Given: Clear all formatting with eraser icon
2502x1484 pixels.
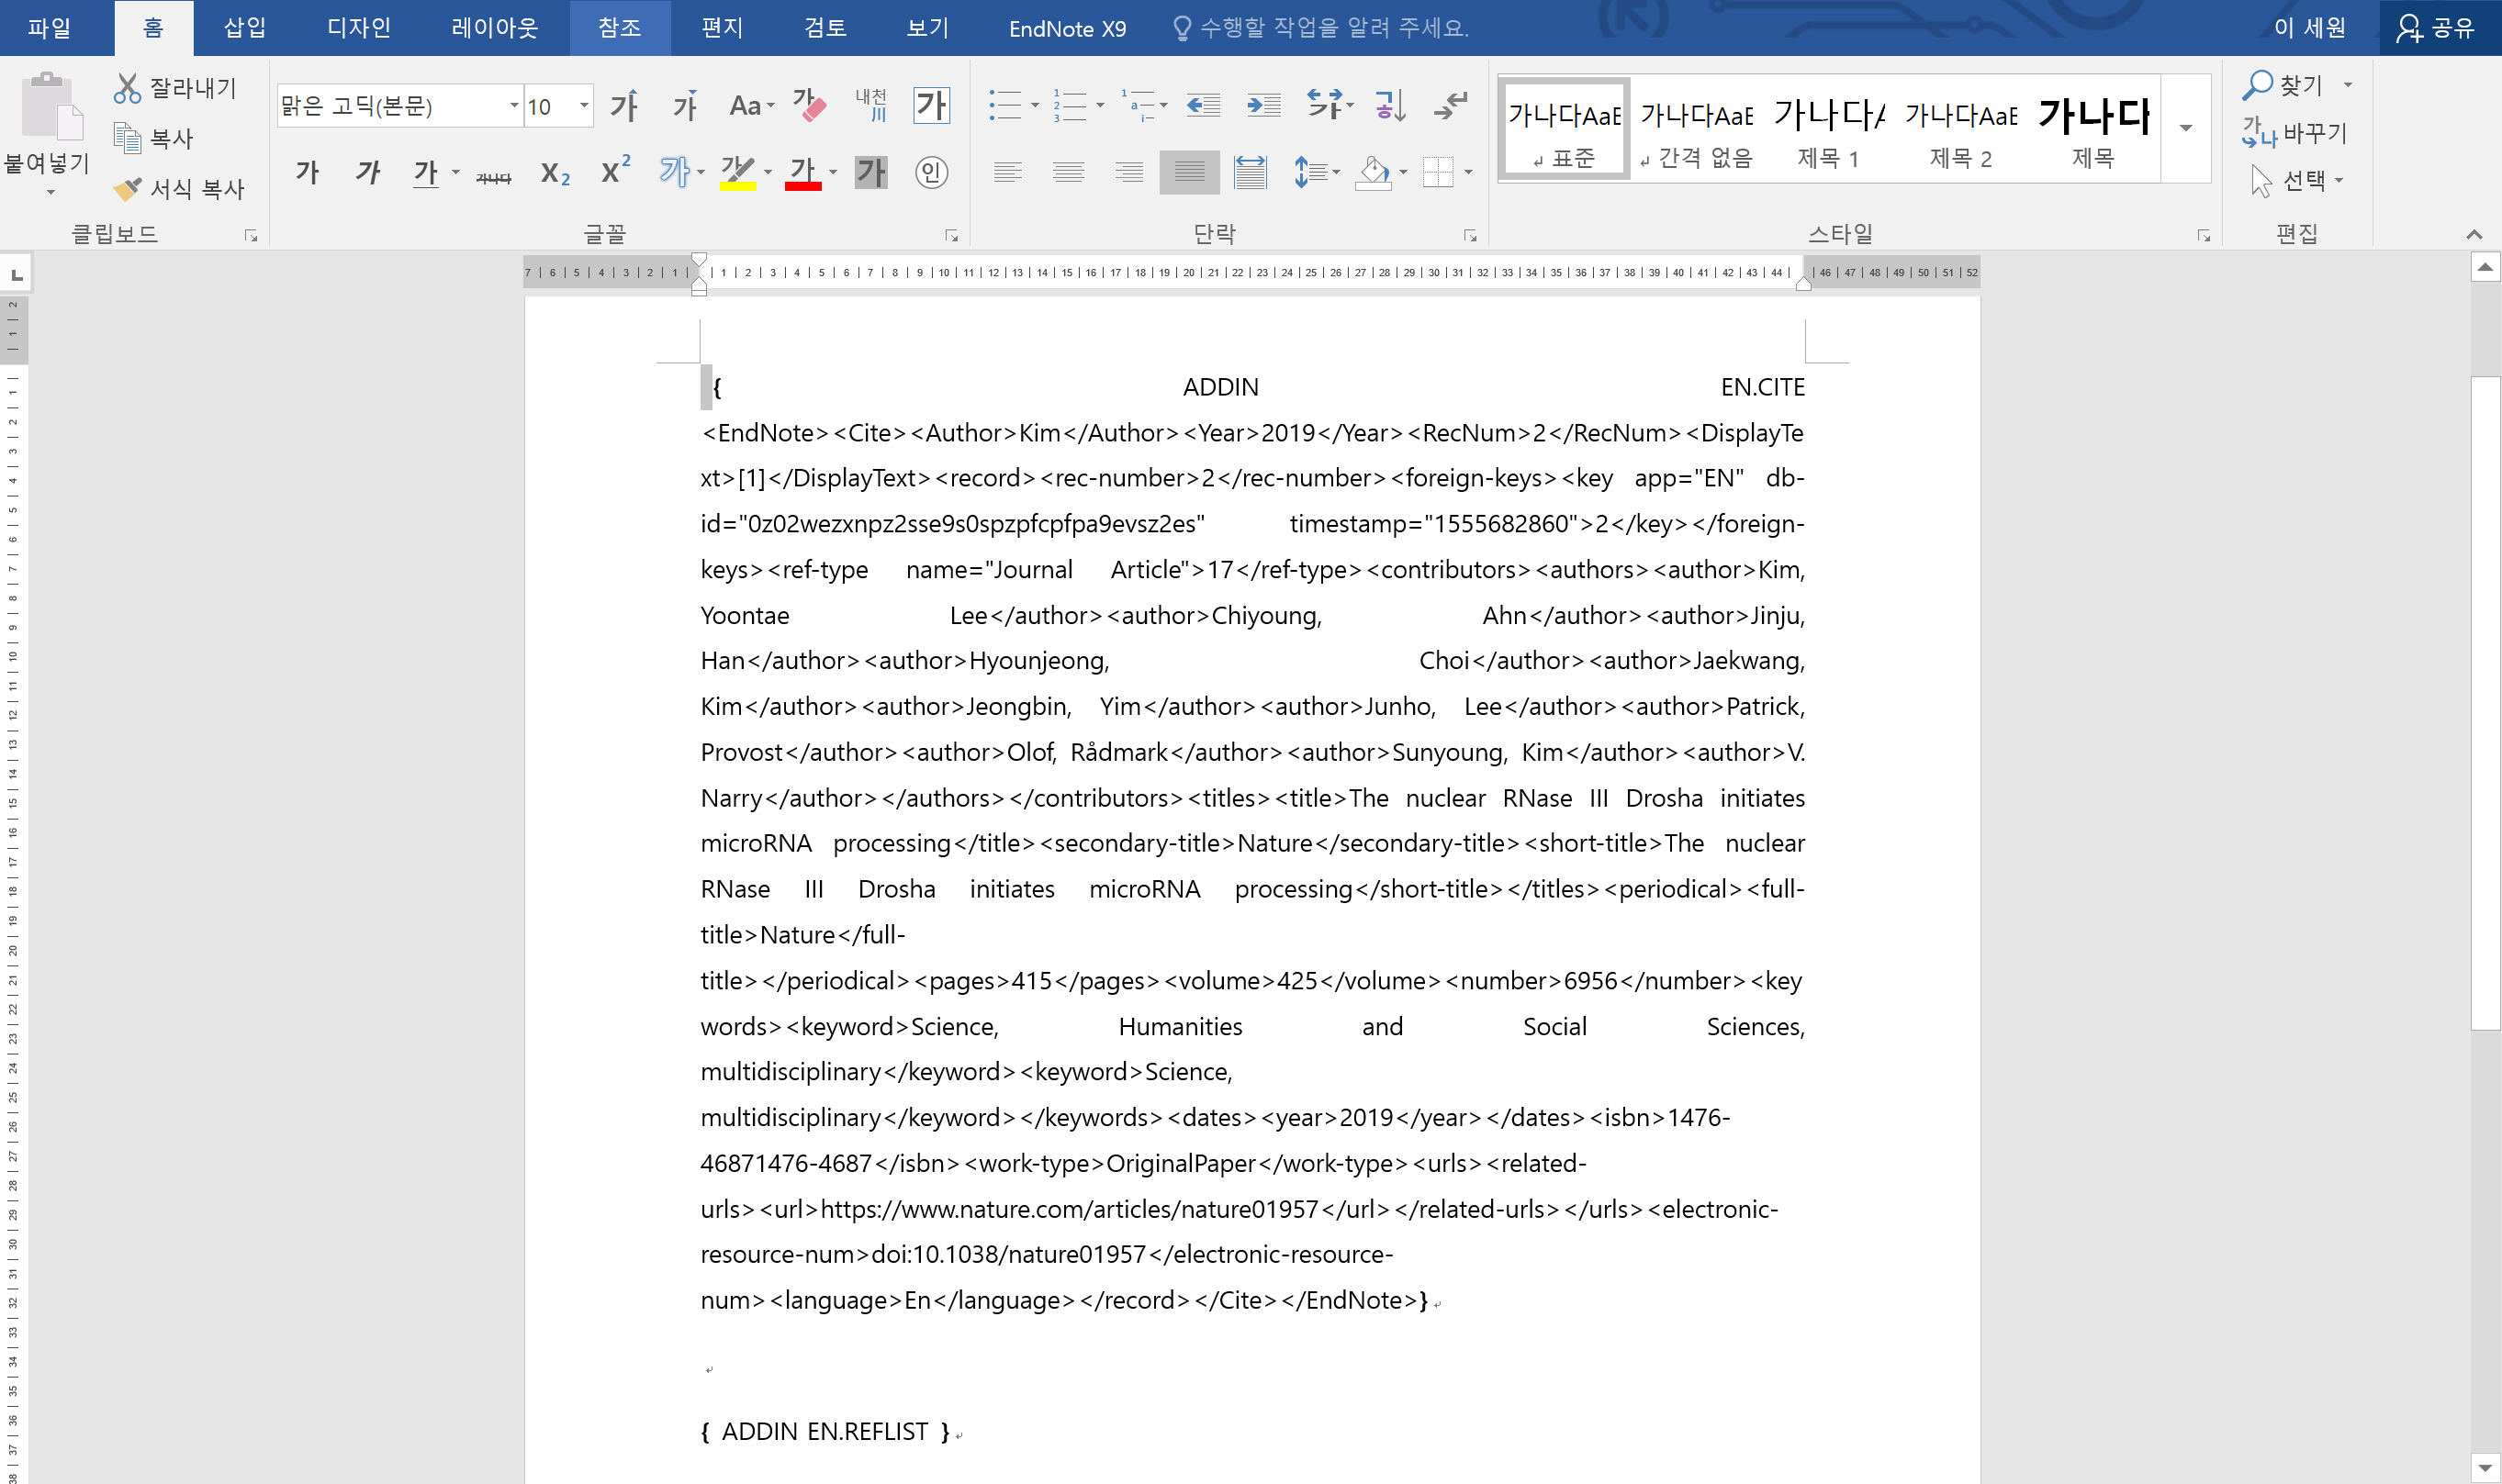Looking at the screenshot, I should pos(809,105).
